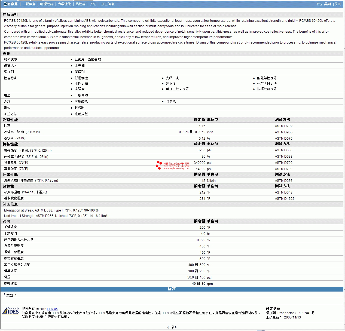Open the IDES Inc. copyright link
This screenshot has height=331, width=345.
(x=52, y=309)
